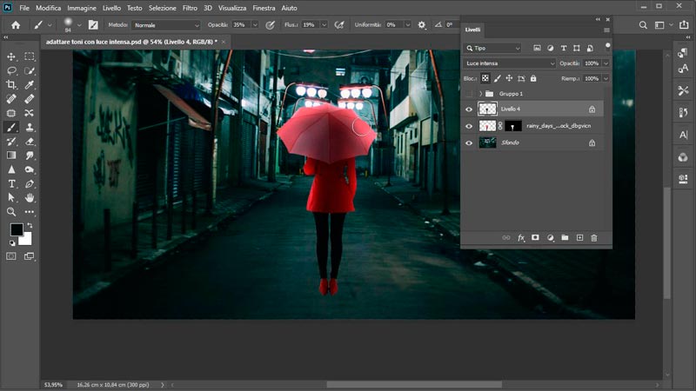The height and width of the screenshot is (391, 696).
Task: Toggle pressure for opacity button
Action: coord(270,25)
